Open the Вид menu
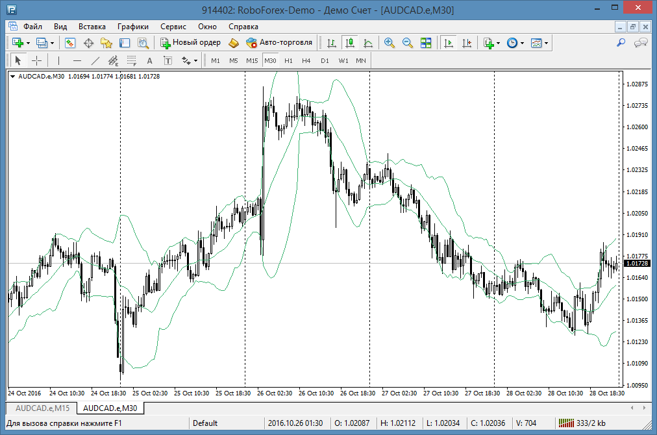This screenshot has height=435, width=657. [x=60, y=27]
